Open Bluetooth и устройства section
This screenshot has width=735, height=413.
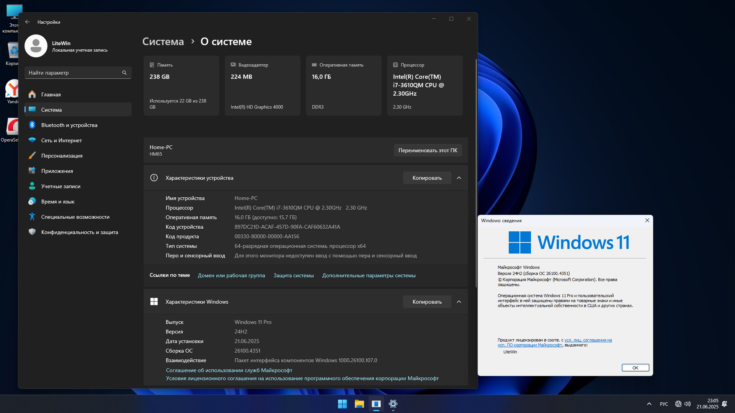coord(69,125)
